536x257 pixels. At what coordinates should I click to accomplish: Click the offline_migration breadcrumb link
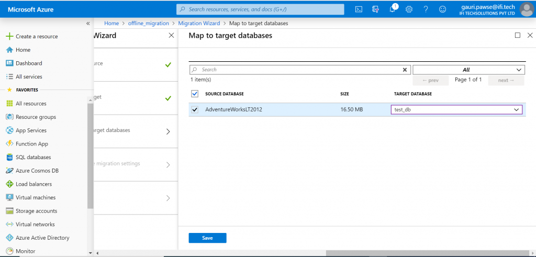coord(148,23)
